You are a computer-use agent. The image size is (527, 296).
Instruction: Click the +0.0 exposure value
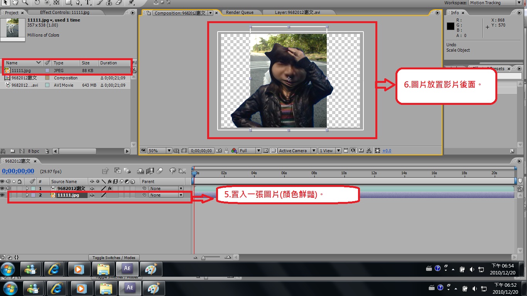point(387,151)
